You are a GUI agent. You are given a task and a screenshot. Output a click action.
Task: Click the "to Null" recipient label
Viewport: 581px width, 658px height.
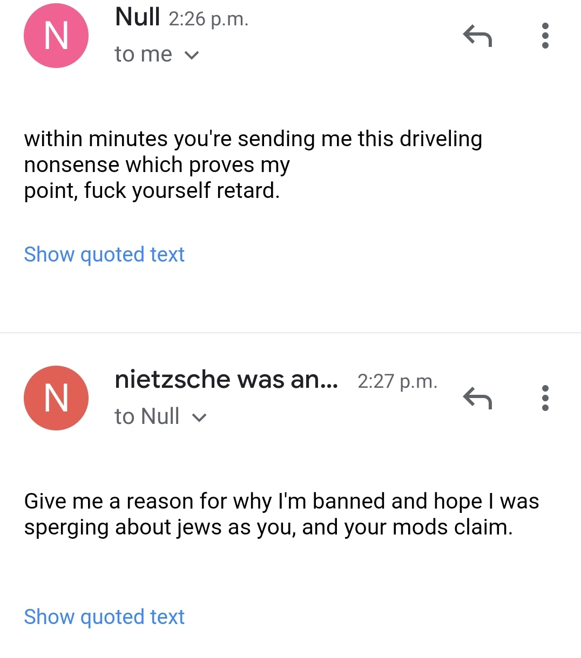(x=147, y=417)
